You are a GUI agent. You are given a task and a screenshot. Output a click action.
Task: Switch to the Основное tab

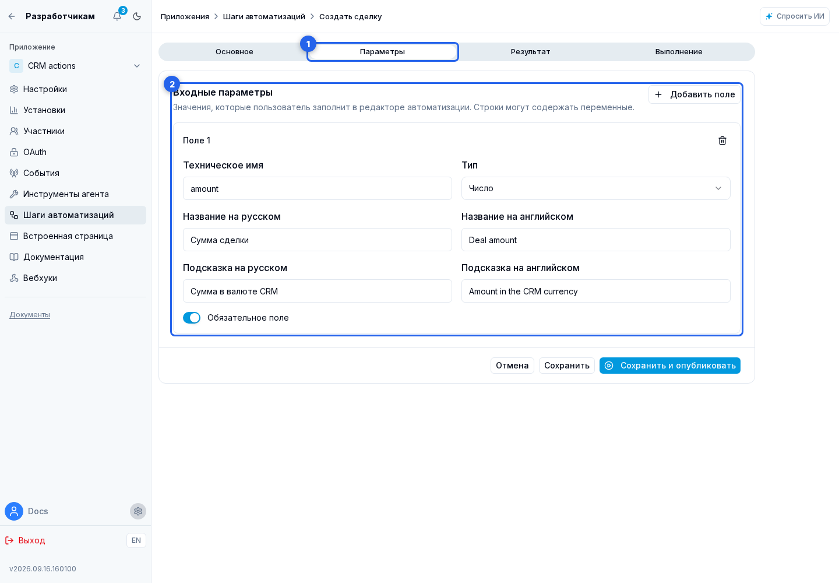234,52
